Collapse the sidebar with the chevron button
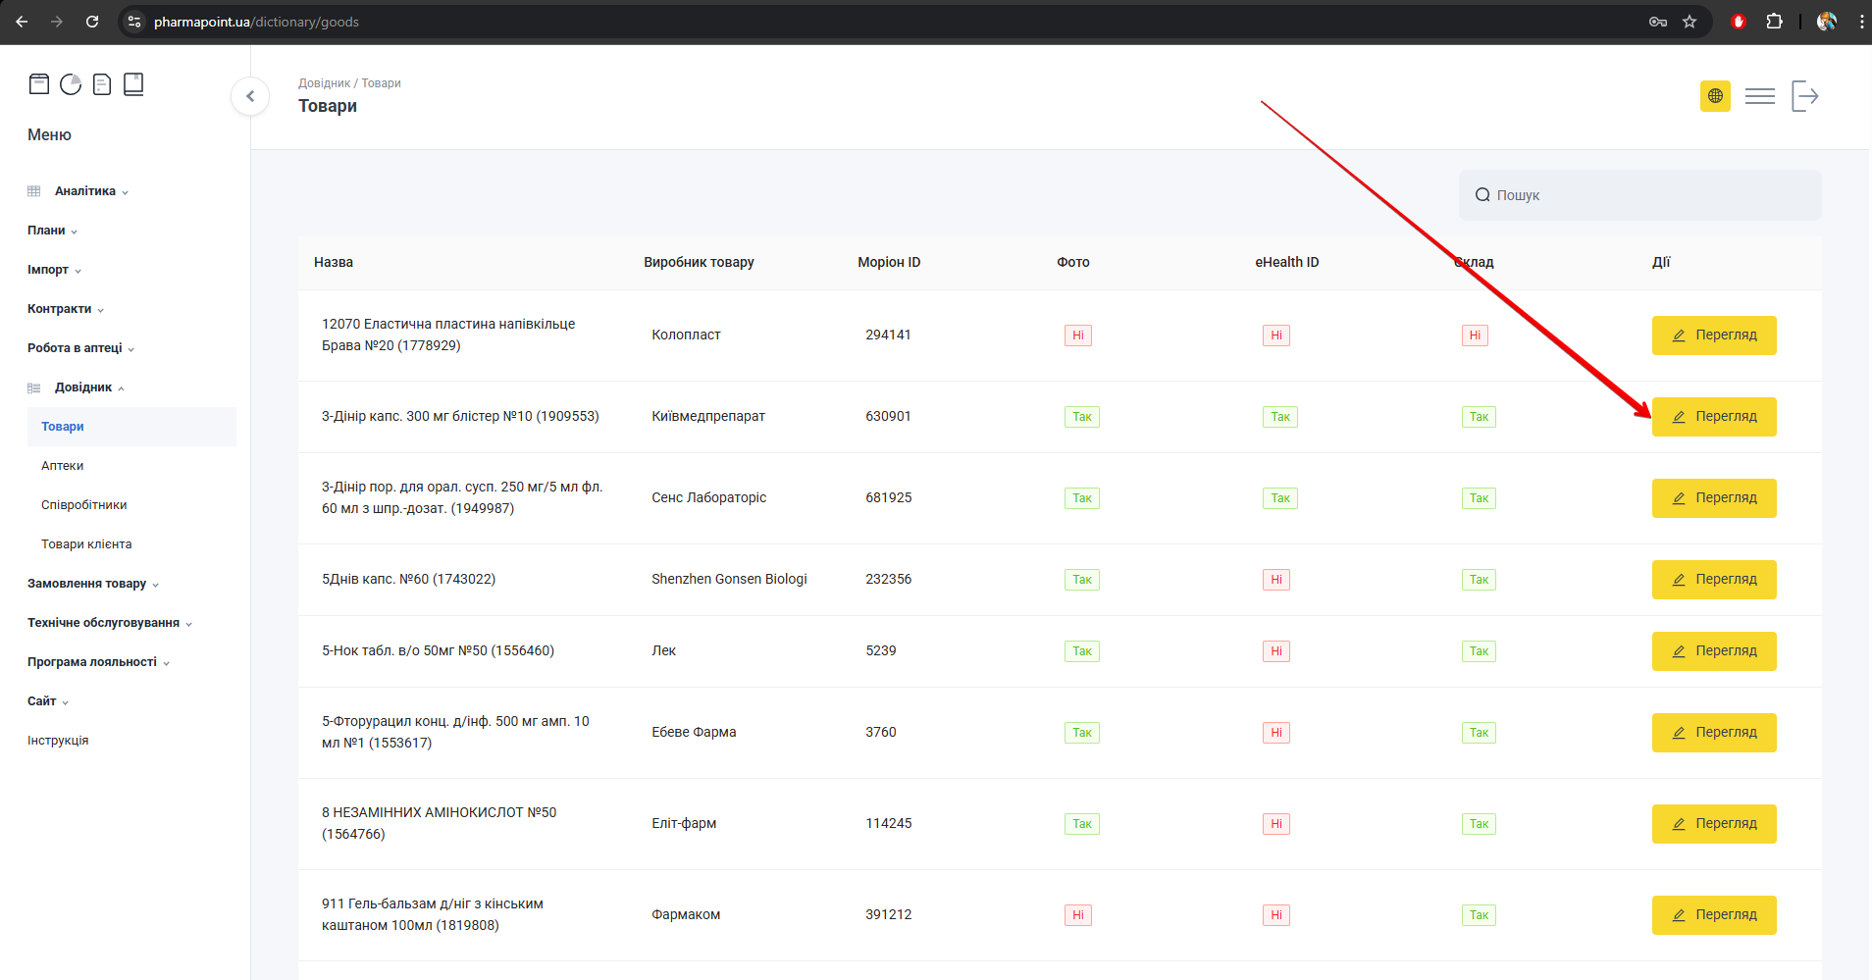 coord(250,96)
